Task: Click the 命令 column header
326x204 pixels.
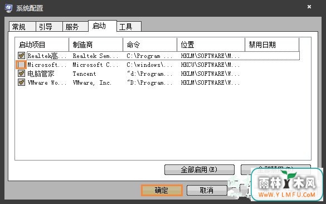Action: point(150,45)
